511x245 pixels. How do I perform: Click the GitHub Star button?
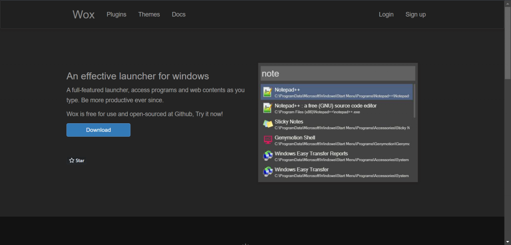coord(76,160)
